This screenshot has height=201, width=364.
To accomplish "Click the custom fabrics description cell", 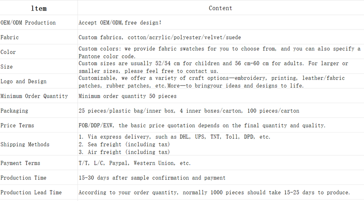I will coord(160,37).
